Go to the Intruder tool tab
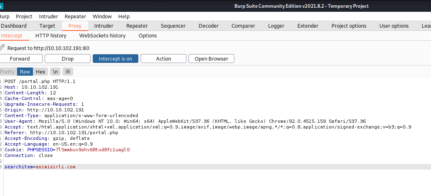The height and width of the screenshot is (196, 431). [104, 26]
